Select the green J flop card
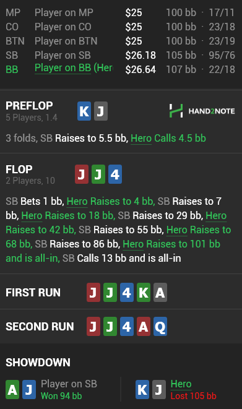This screenshot has height=409, width=242. (98, 174)
